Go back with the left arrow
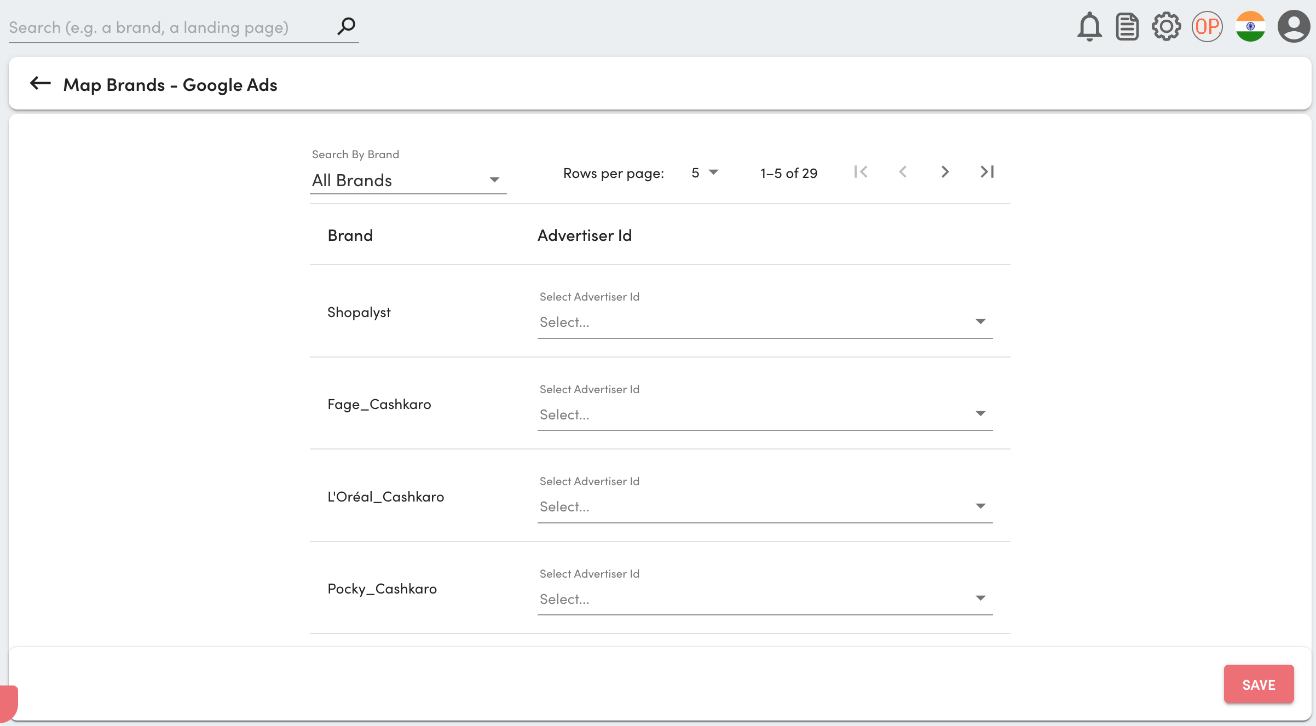 coord(40,83)
